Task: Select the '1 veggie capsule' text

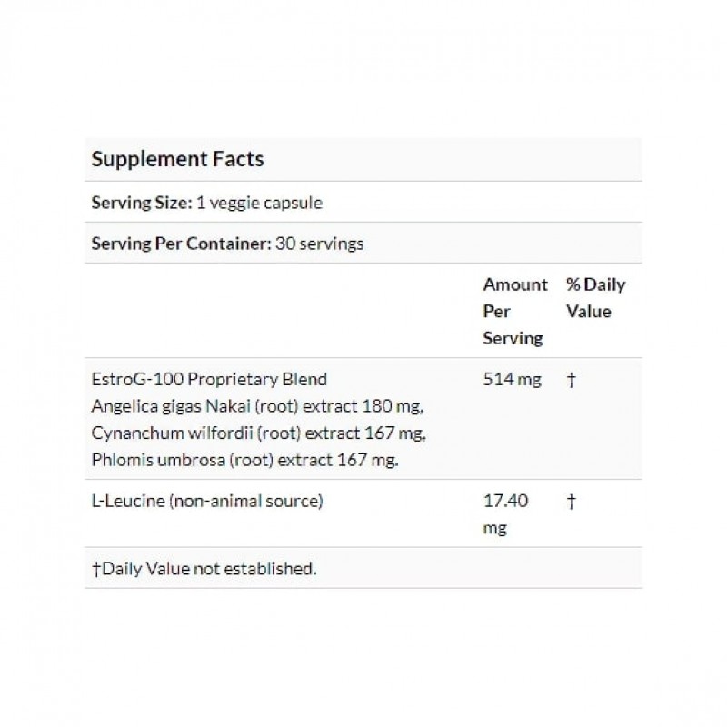Action: [x=259, y=203]
